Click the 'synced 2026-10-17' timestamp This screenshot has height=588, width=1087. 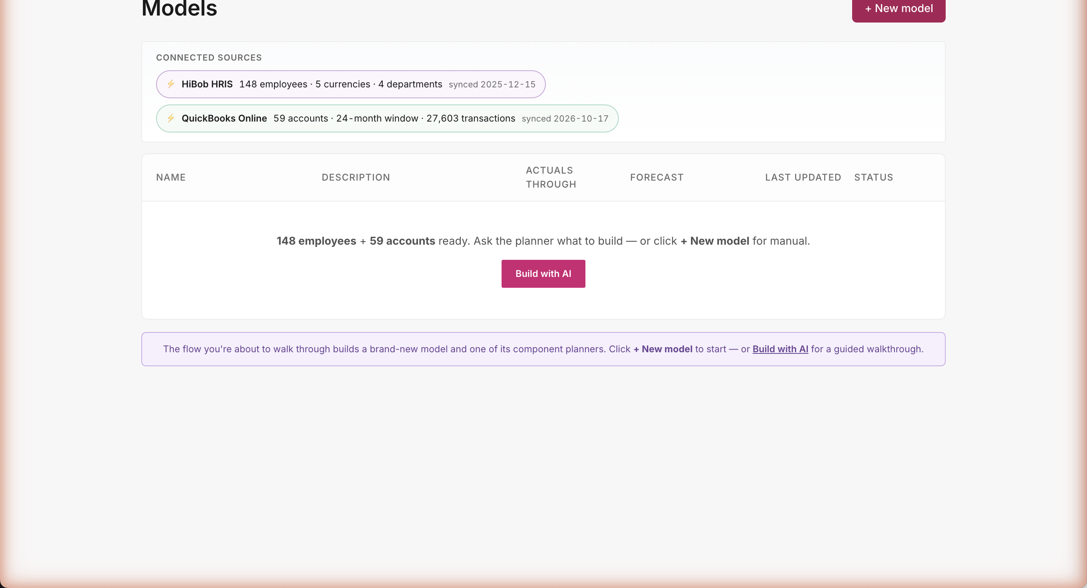565,118
